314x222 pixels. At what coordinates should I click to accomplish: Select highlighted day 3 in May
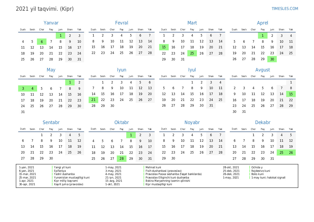tap(23, 89)
